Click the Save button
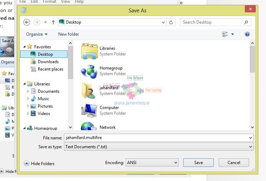266x181 pixels. pyautogui.click(x=198, y=163)
